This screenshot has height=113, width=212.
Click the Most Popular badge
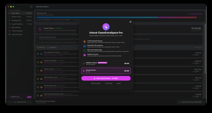click(x=102, y=63)
